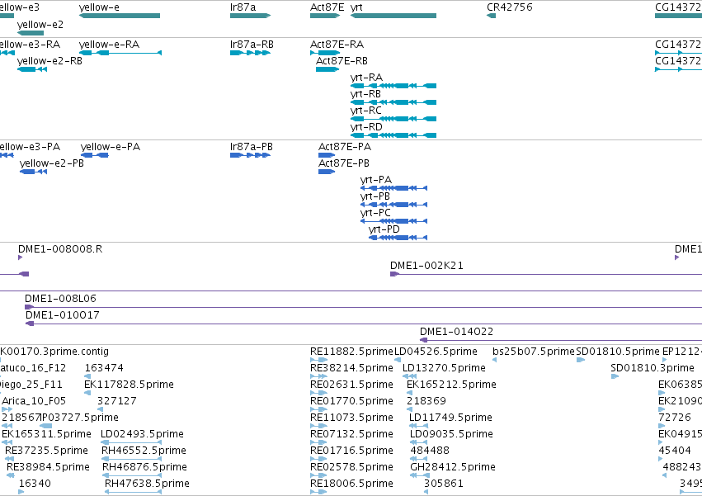The image size is (702, 496).
Task: Click the Ir87a-PB protein glyph
Action: 250,155
